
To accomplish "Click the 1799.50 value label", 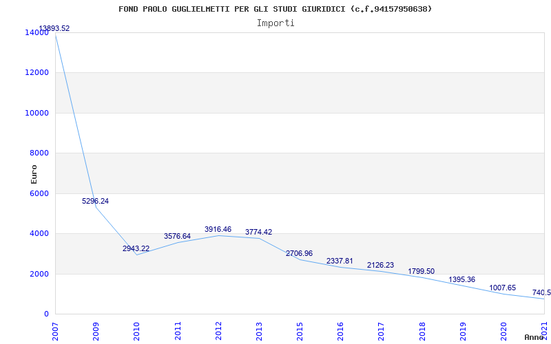I will click(422, 271).
